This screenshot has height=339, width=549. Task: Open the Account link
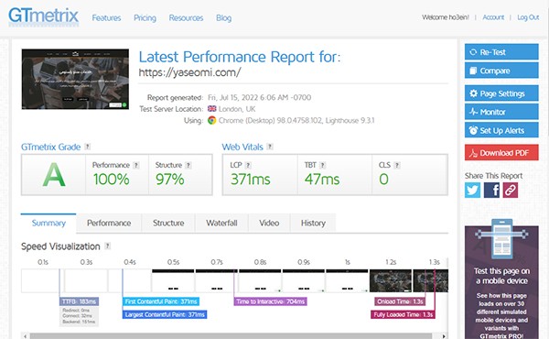pyautogui.click(x=493, y=17)
